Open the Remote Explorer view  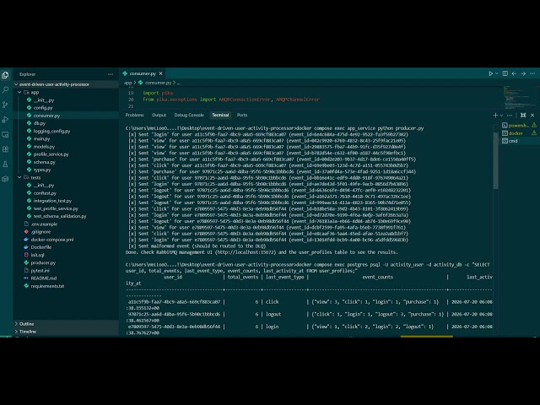(5, 134)
